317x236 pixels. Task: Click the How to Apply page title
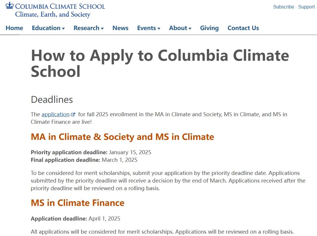pyautogui.click(x=160, y=63)
